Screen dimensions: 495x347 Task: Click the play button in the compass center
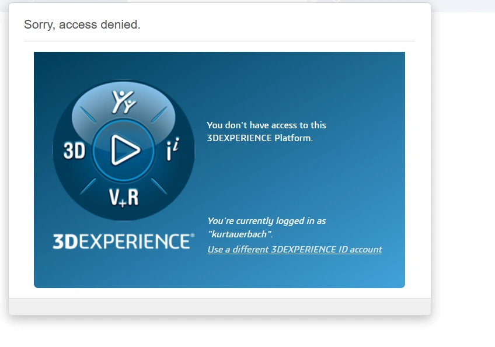(x=124, y=150)
